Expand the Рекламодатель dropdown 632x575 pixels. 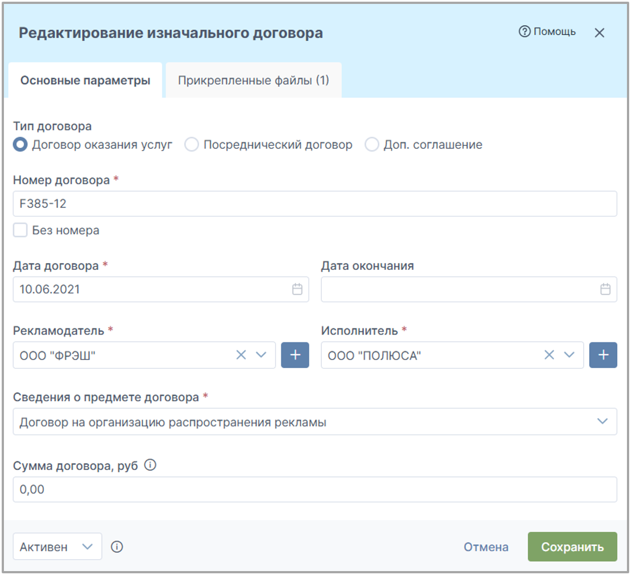tap(261, 355)
